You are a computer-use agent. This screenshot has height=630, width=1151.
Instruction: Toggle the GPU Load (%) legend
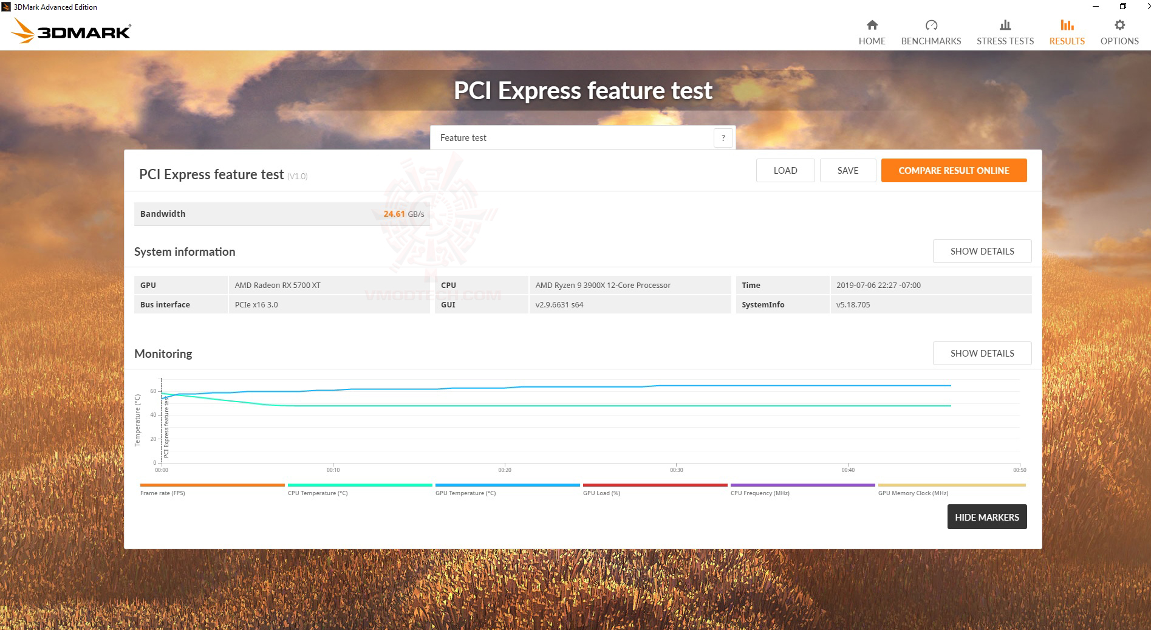click(x=655, y=490)
